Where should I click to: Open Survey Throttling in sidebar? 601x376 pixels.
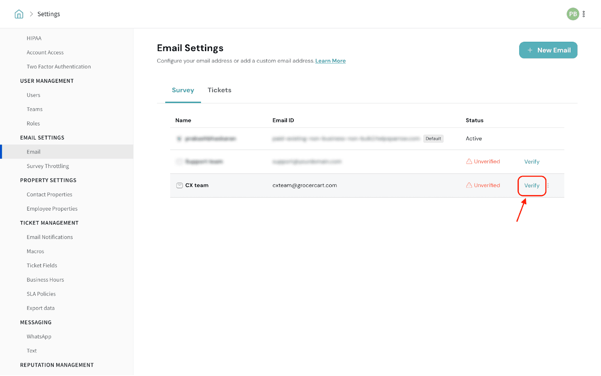point(48,166)
